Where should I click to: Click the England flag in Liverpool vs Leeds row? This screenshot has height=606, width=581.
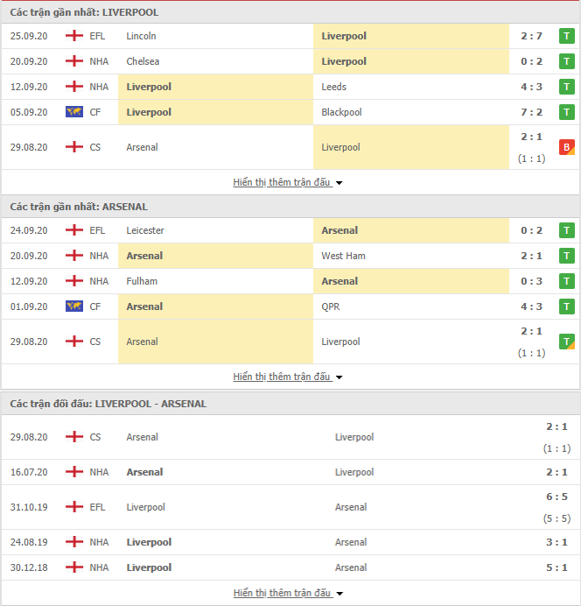click(74, 87)
